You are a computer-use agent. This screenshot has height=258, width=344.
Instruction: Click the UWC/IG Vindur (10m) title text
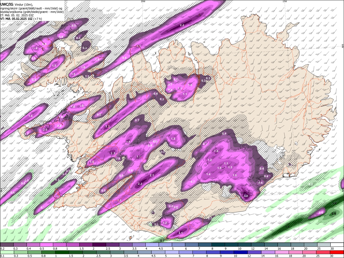point(16,4)
